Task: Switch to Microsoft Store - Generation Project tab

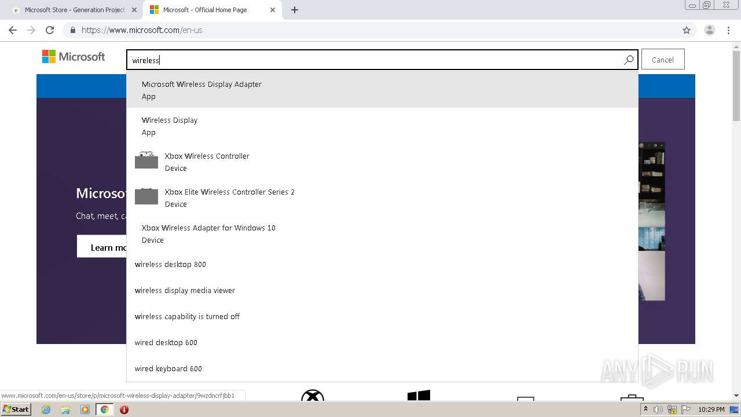Action: click(x=75, y=10)
